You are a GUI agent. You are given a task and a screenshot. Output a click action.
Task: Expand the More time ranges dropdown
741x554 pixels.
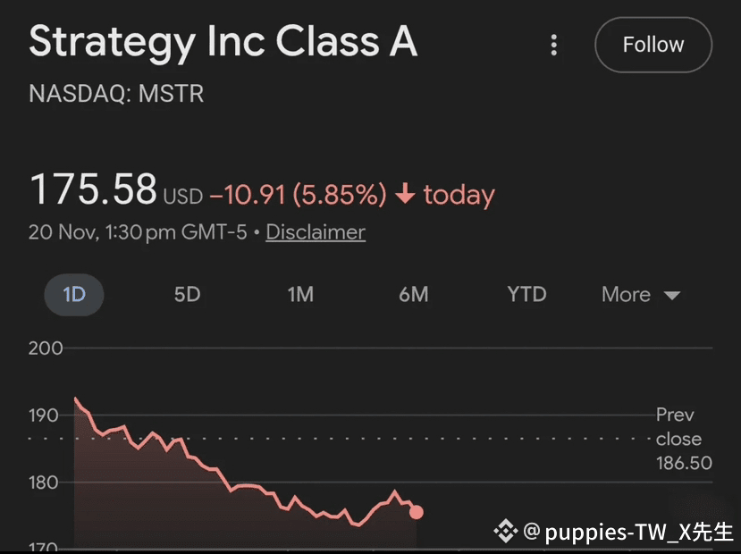click(x=640, y=295)
